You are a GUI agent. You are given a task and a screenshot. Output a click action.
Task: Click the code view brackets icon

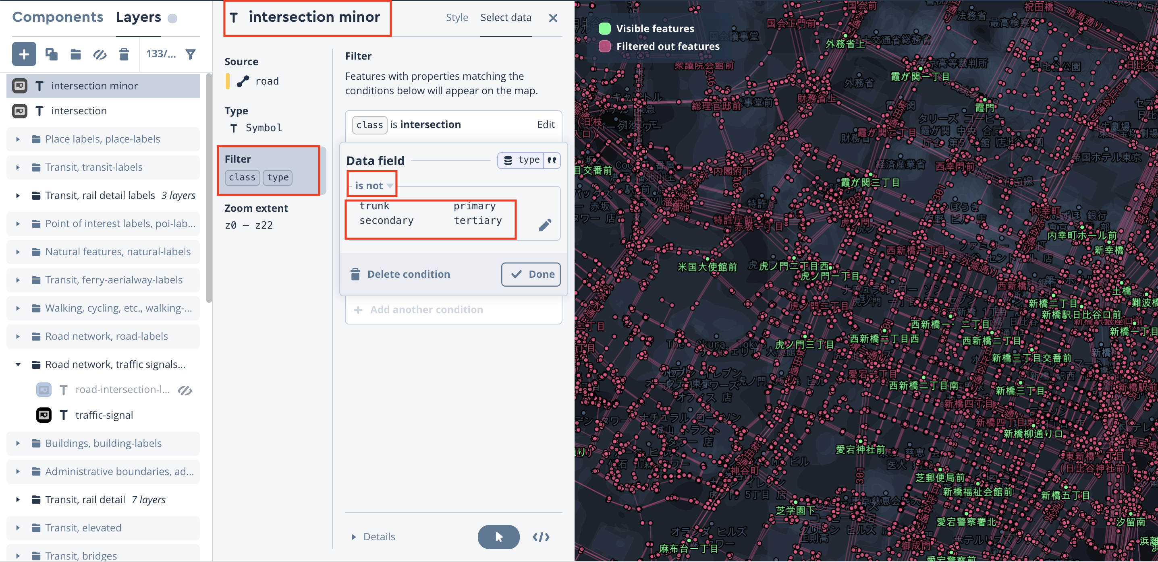541,537
